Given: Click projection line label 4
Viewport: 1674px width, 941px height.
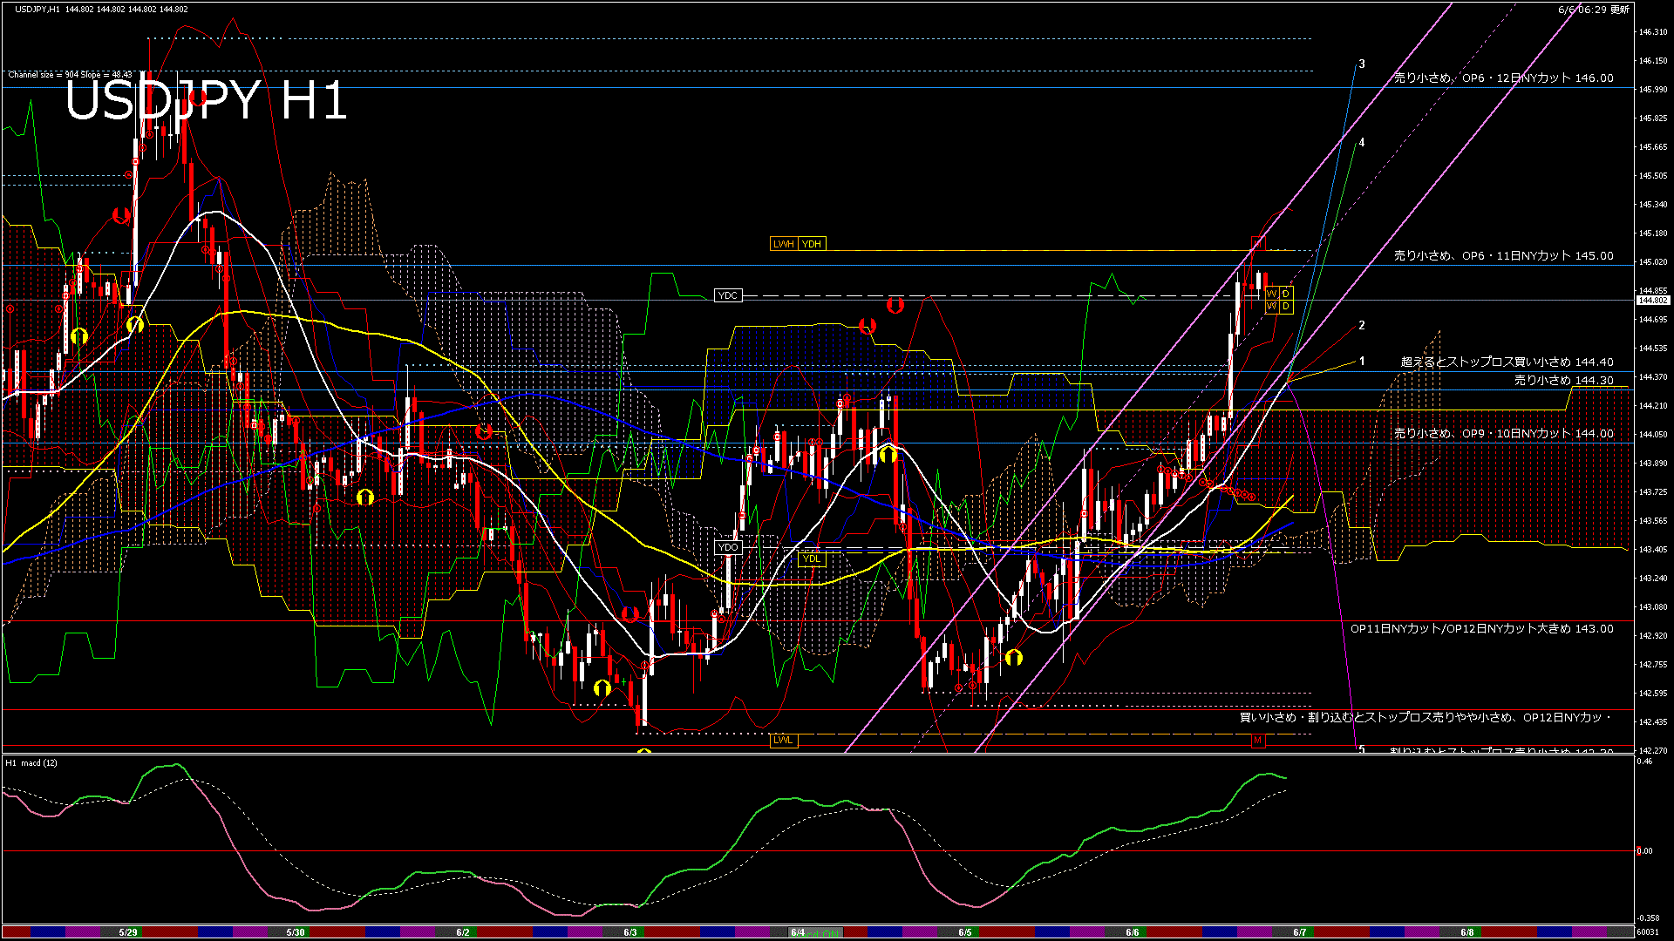Looking at the screenshot, I should point(1362,142).
